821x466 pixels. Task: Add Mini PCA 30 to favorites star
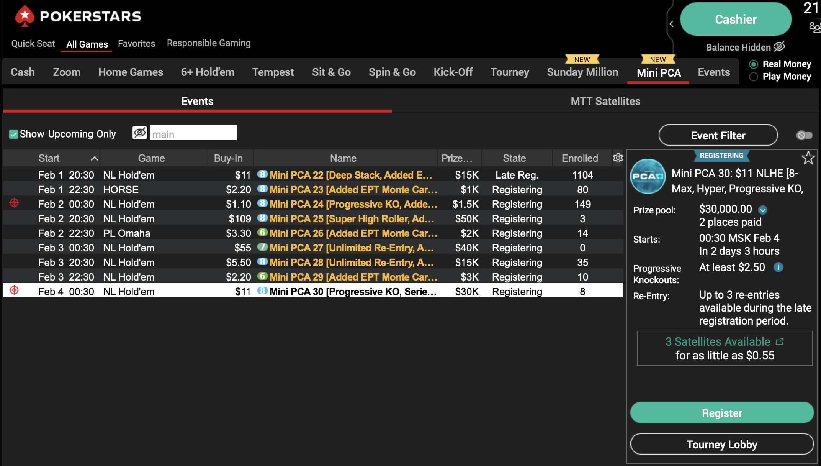(x=808, y=158)
